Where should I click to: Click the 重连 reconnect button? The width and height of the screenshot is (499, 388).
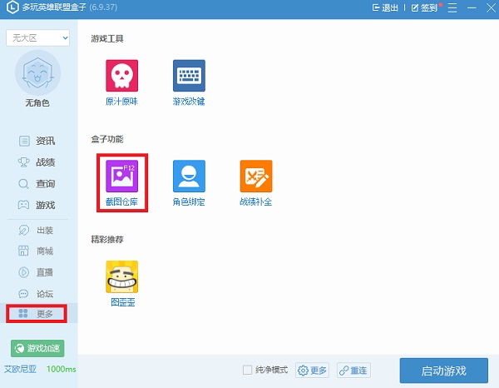click(353, 371)
